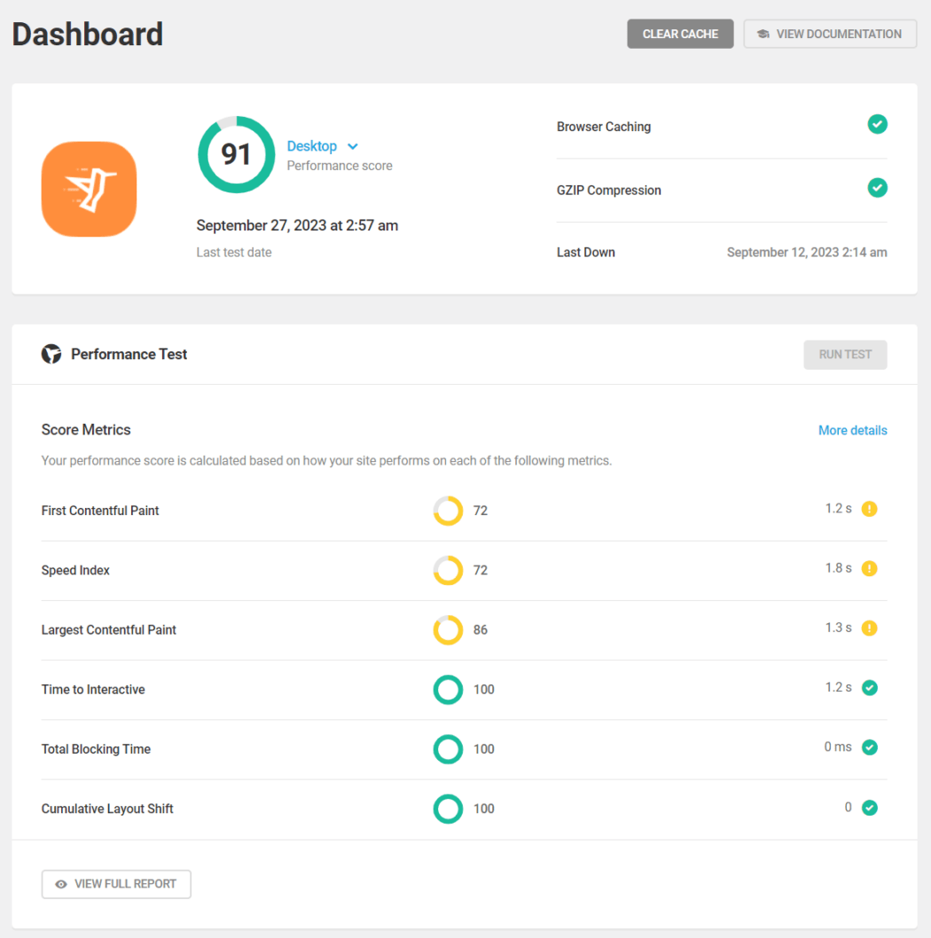Toggle the Browser Caching status checkmark

[877, 124]
